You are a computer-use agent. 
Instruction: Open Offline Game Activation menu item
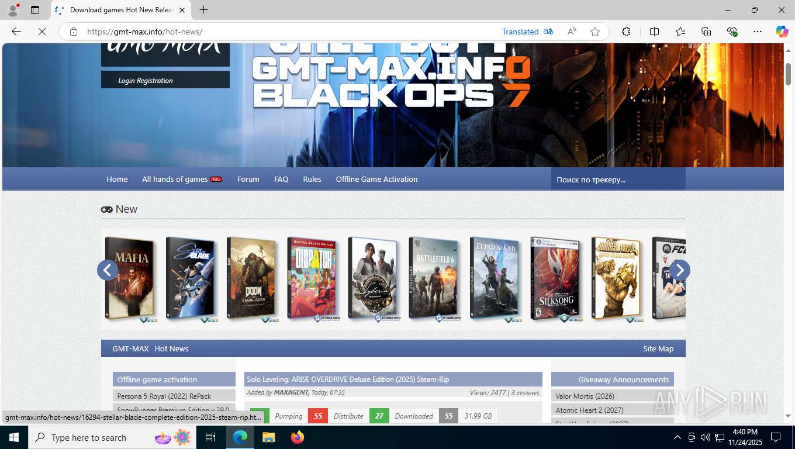click(376, 179)
